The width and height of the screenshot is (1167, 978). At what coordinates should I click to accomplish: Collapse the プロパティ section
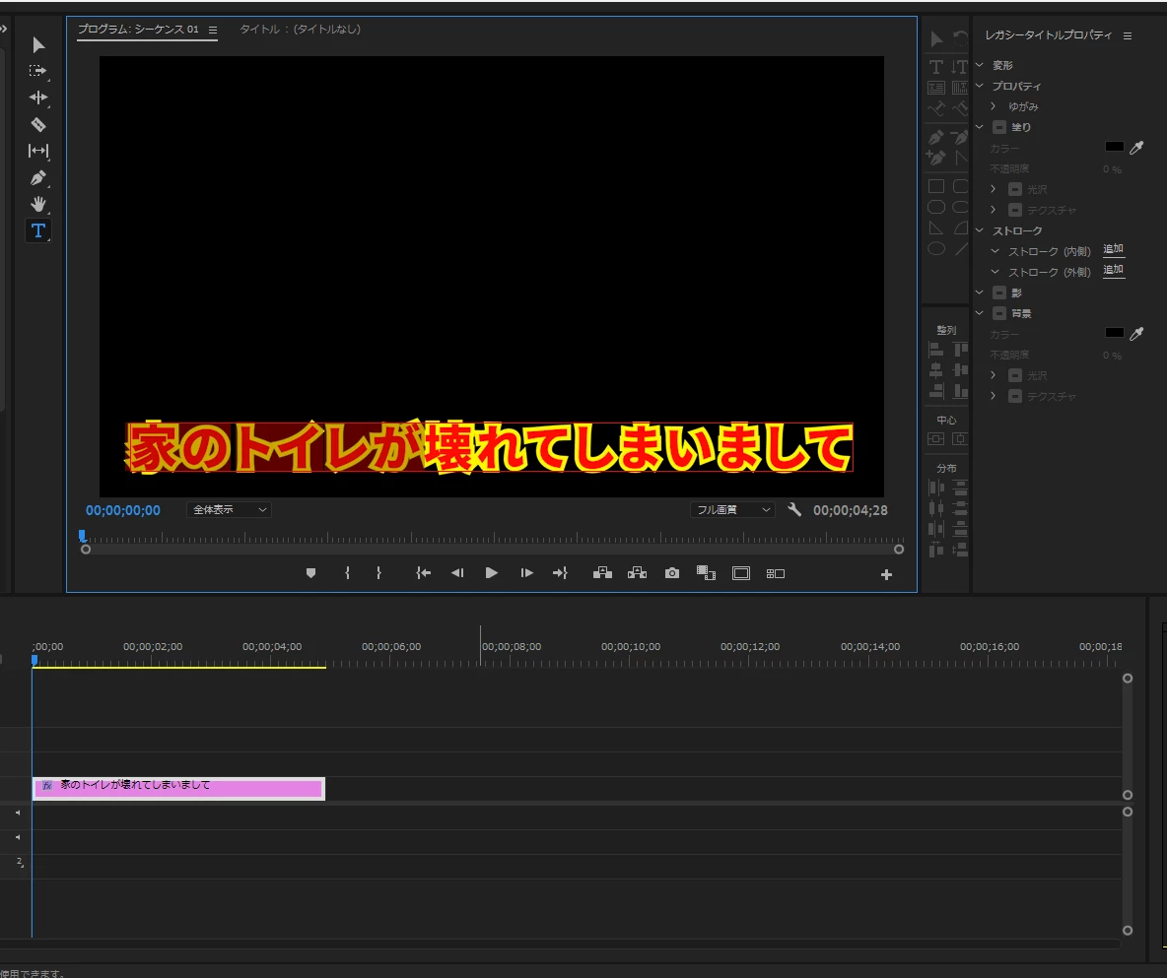[980, 87]
